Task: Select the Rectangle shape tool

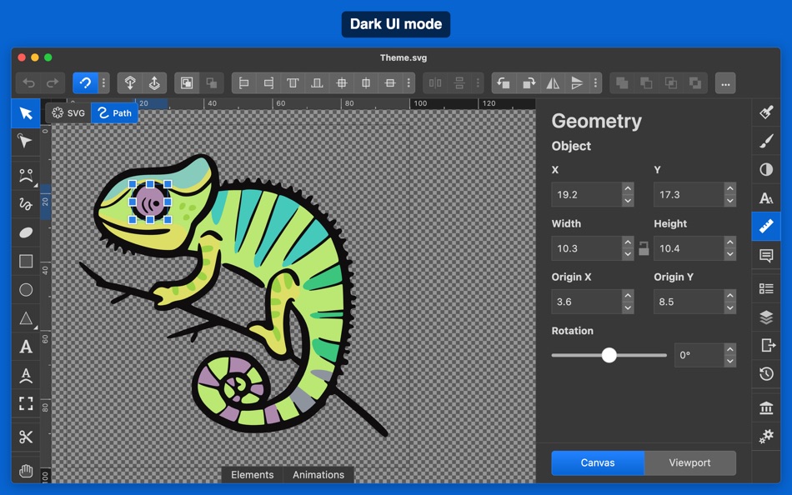Action: click(x=25, y=261)
